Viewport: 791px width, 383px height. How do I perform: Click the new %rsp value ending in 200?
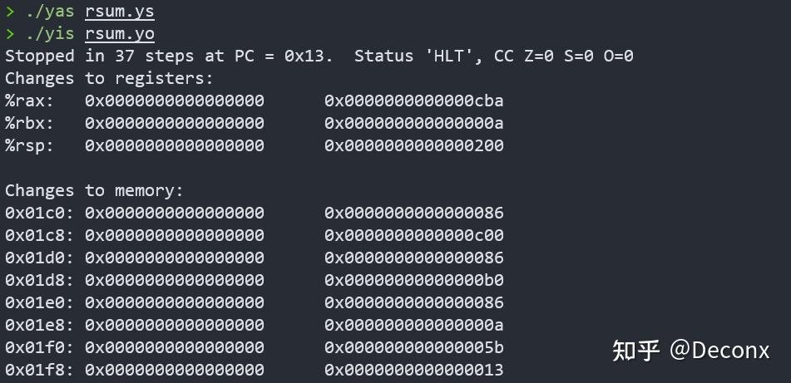pos(413,145)
